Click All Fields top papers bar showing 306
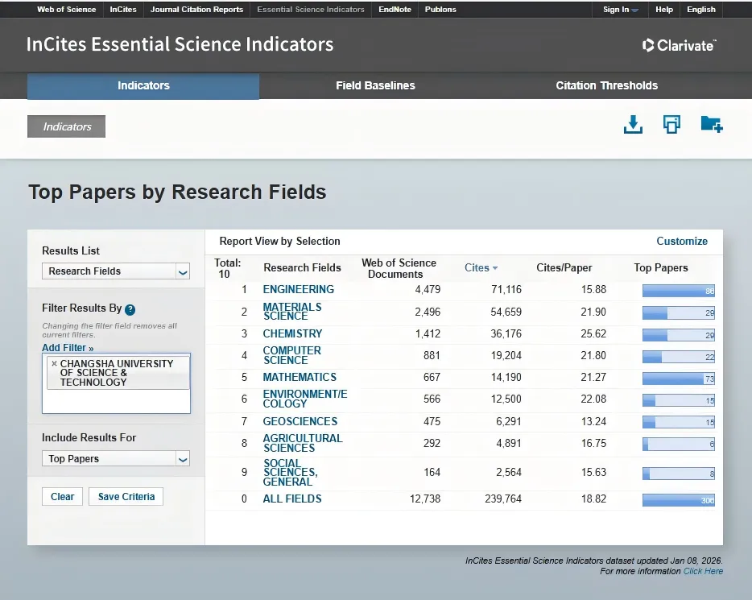This screenshot has height=600, width=752. pyautogui.click(x=679, y=500)
